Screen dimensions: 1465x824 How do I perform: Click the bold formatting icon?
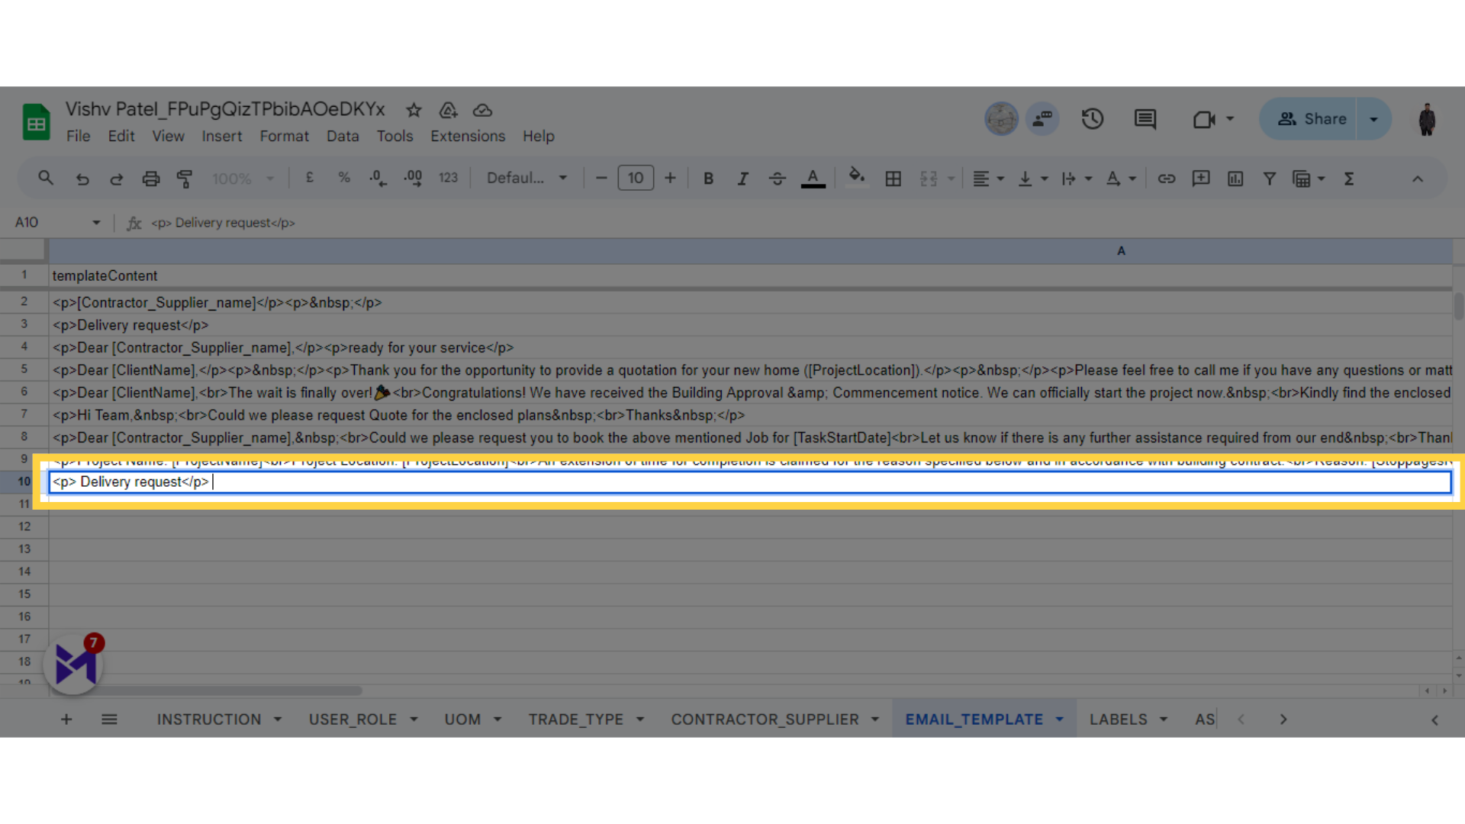coord(708,178)
